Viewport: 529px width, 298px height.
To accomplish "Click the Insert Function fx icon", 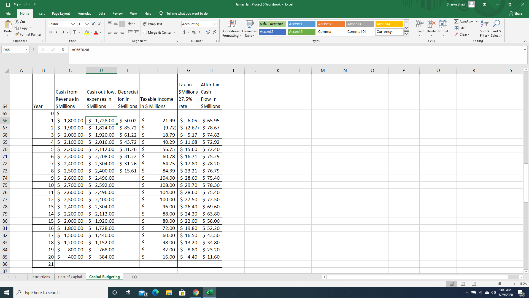I will coord(63,50).
